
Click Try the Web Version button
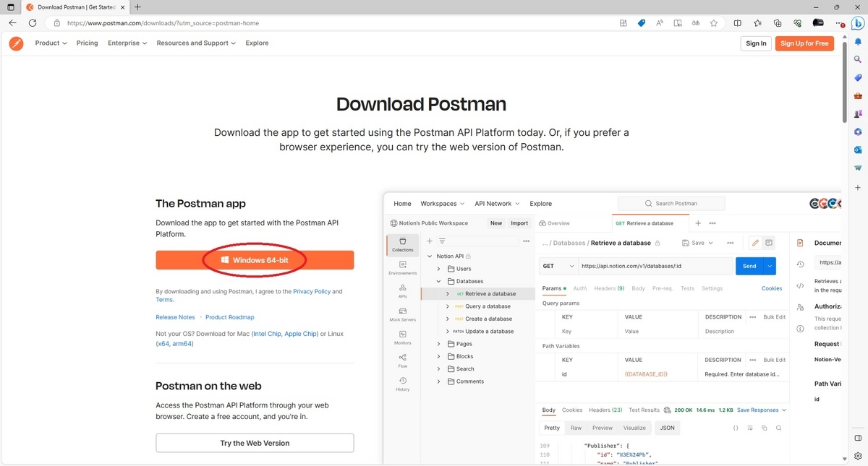255,443
